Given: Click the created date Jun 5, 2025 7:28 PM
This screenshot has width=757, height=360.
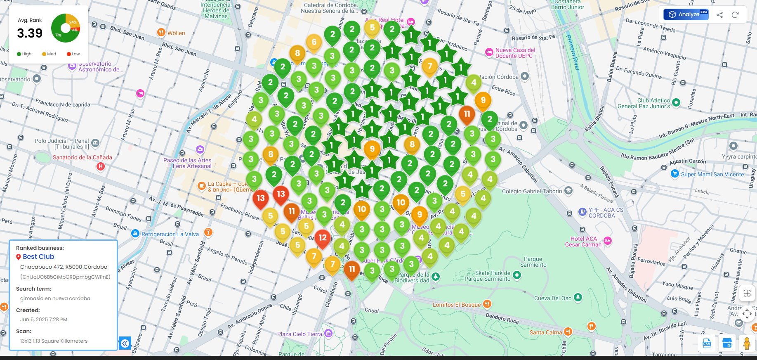Looking at the screenshot, I should pyautogui.click(x=44, y=320).
